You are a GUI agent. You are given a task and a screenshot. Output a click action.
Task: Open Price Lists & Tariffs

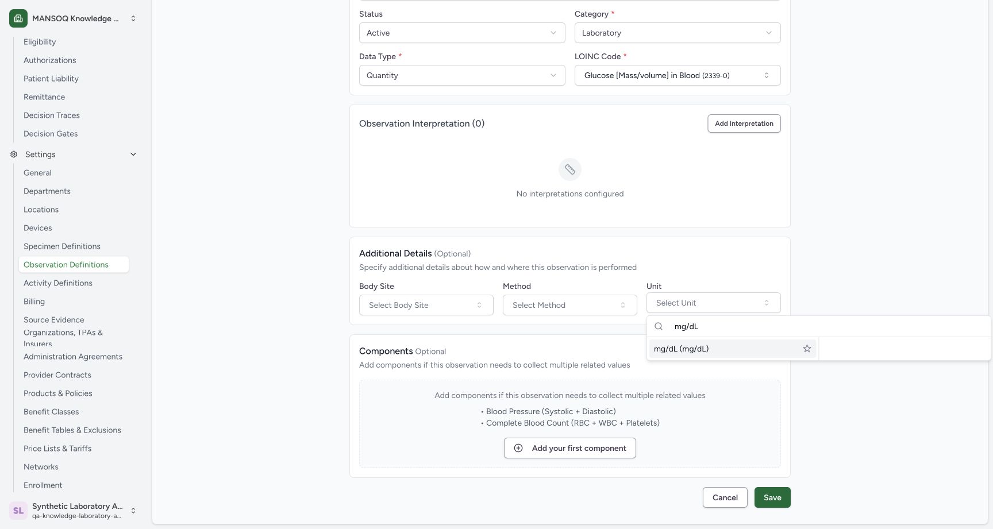point(57,449)
